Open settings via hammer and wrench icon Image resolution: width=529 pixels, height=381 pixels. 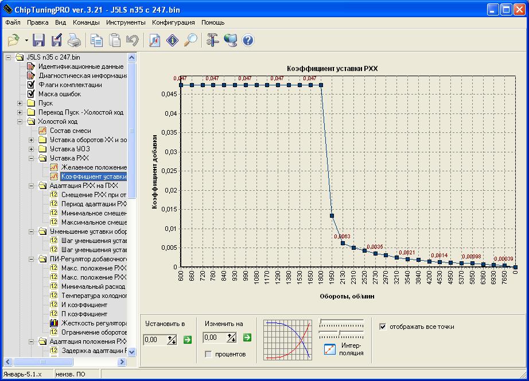coord(212,40)
